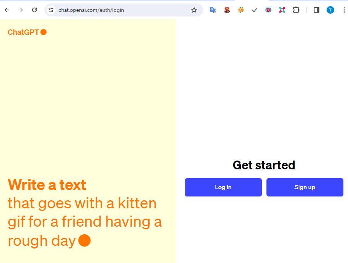
Task: Click the SQ extension icon
Action: coord(241,10)
